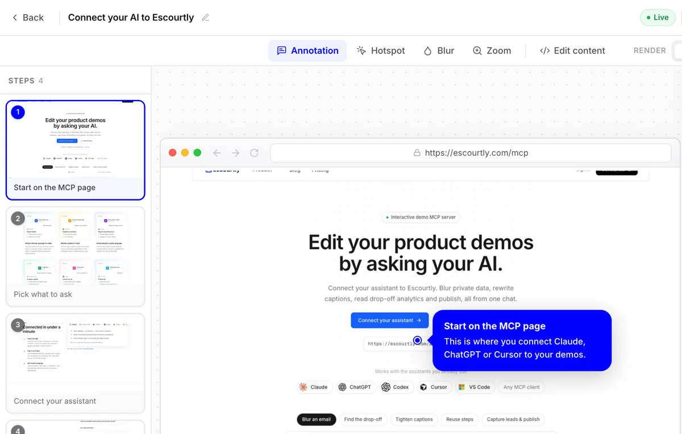Click the URL bar showing escourtly.com/mcp
Viewport: 682px width, 434px height.
(x=471, y=153)
